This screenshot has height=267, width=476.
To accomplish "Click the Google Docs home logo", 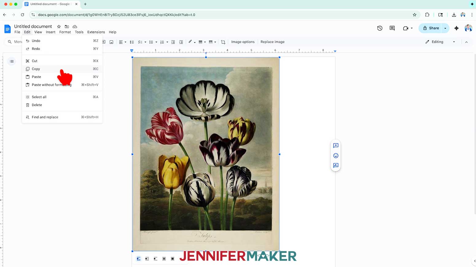I will (x=7, y=29).
